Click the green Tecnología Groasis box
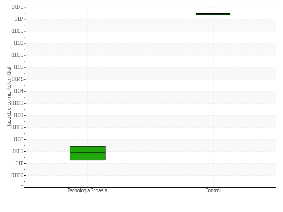Viewport: 283px width, 212px height. tap(87, 153)
